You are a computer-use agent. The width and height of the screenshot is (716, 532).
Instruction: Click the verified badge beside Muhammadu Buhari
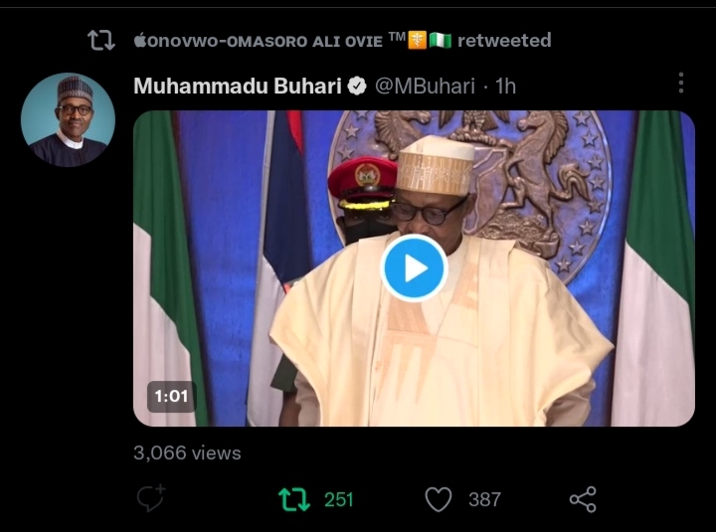(x=356, y=87)
